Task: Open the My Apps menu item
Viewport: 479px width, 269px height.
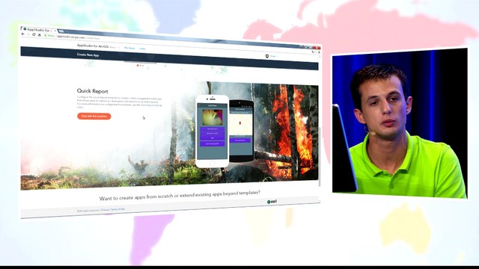Action: point(129,48)
